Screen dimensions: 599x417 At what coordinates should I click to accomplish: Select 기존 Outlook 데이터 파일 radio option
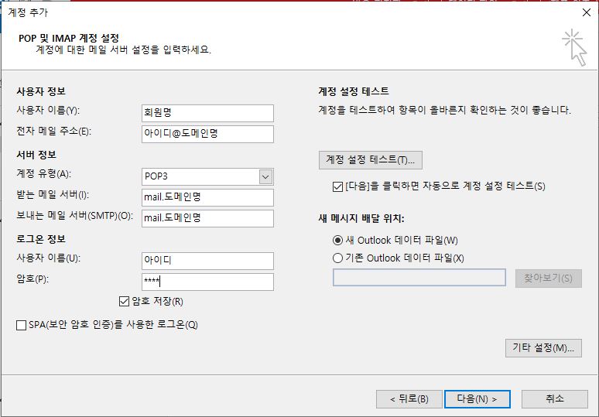(x=337, y=258)
